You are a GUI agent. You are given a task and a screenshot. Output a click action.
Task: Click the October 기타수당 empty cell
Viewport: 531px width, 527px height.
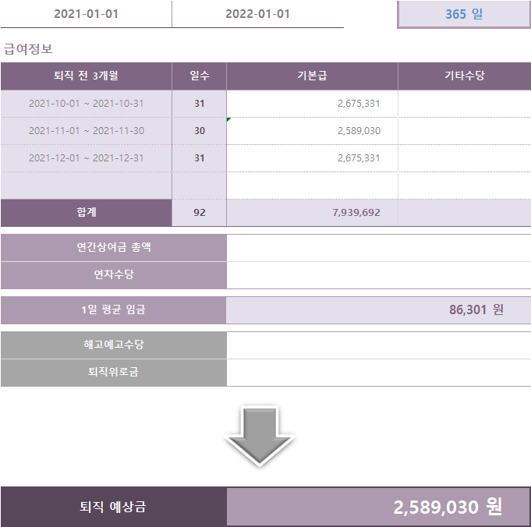coord(464,104)
